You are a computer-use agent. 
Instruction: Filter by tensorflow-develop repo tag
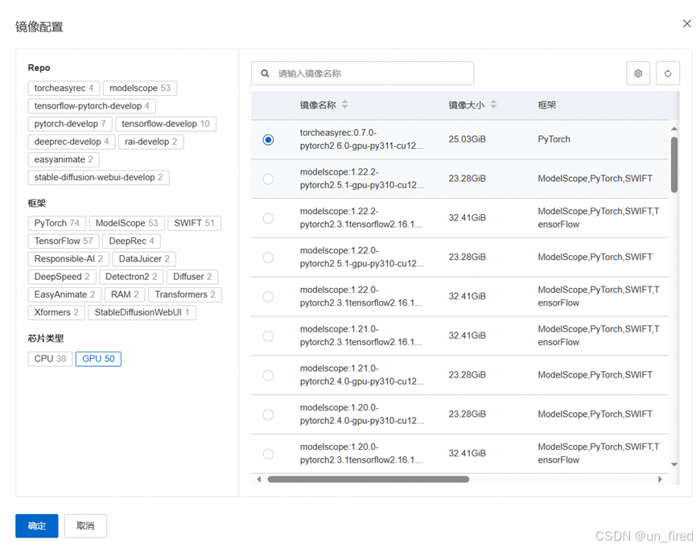[166, 123]
